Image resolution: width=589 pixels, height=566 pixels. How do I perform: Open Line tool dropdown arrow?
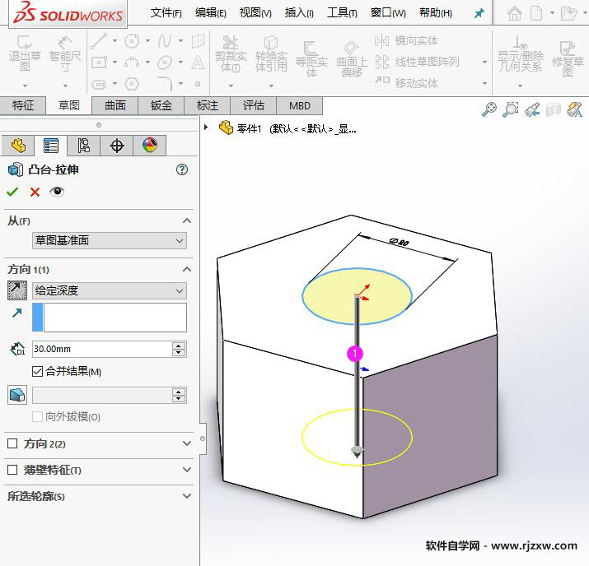(x=115, y=41)
